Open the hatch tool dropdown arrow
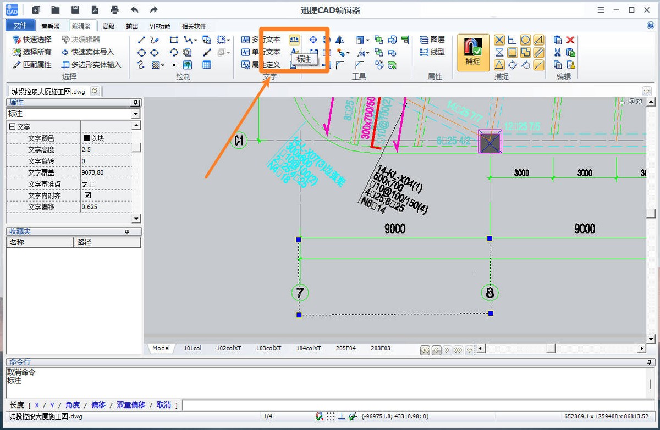 (163, 65)
